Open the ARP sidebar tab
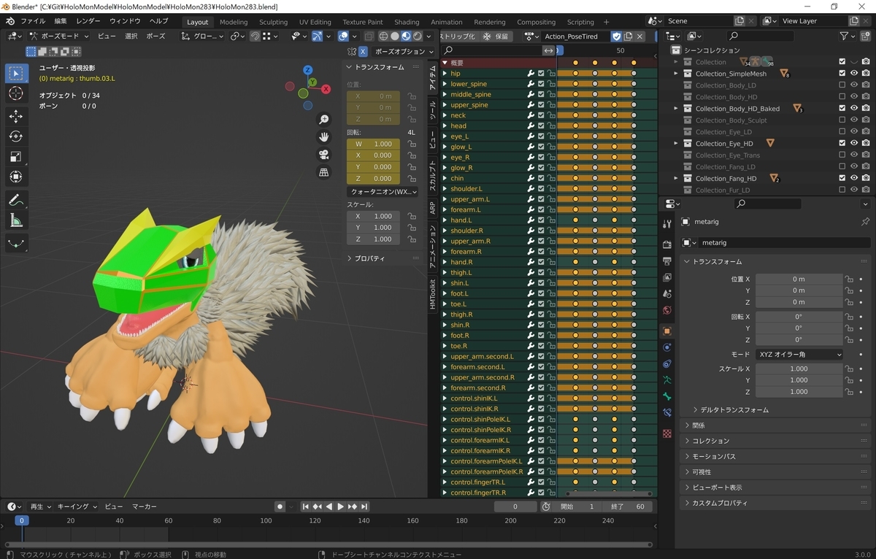The height and width of the screenshot is (559, 876). pyautogui.click(x=432, y=208)
